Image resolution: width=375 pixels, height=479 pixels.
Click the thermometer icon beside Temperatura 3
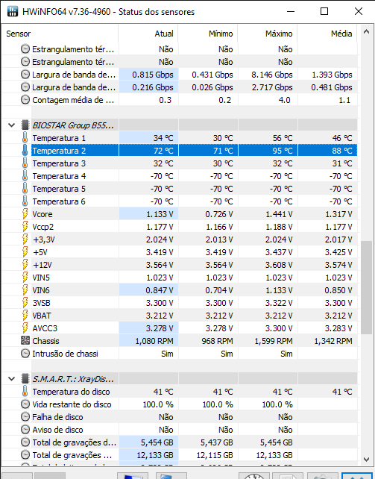25,163
